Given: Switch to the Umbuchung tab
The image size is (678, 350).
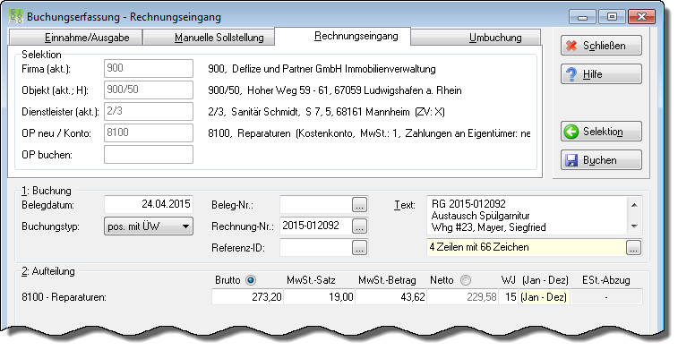Looking at the screenshot, I should 476,38.
